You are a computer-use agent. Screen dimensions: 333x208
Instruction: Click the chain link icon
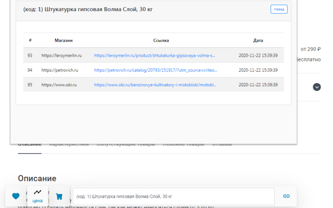click(286, 196)
